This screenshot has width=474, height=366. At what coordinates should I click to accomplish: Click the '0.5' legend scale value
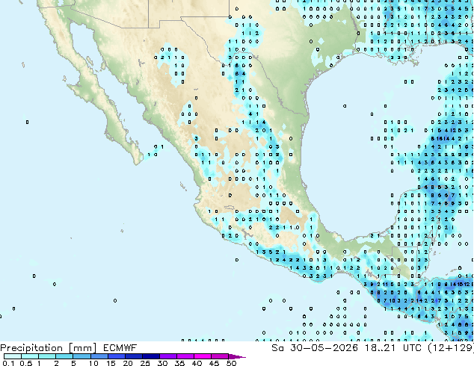26,363
